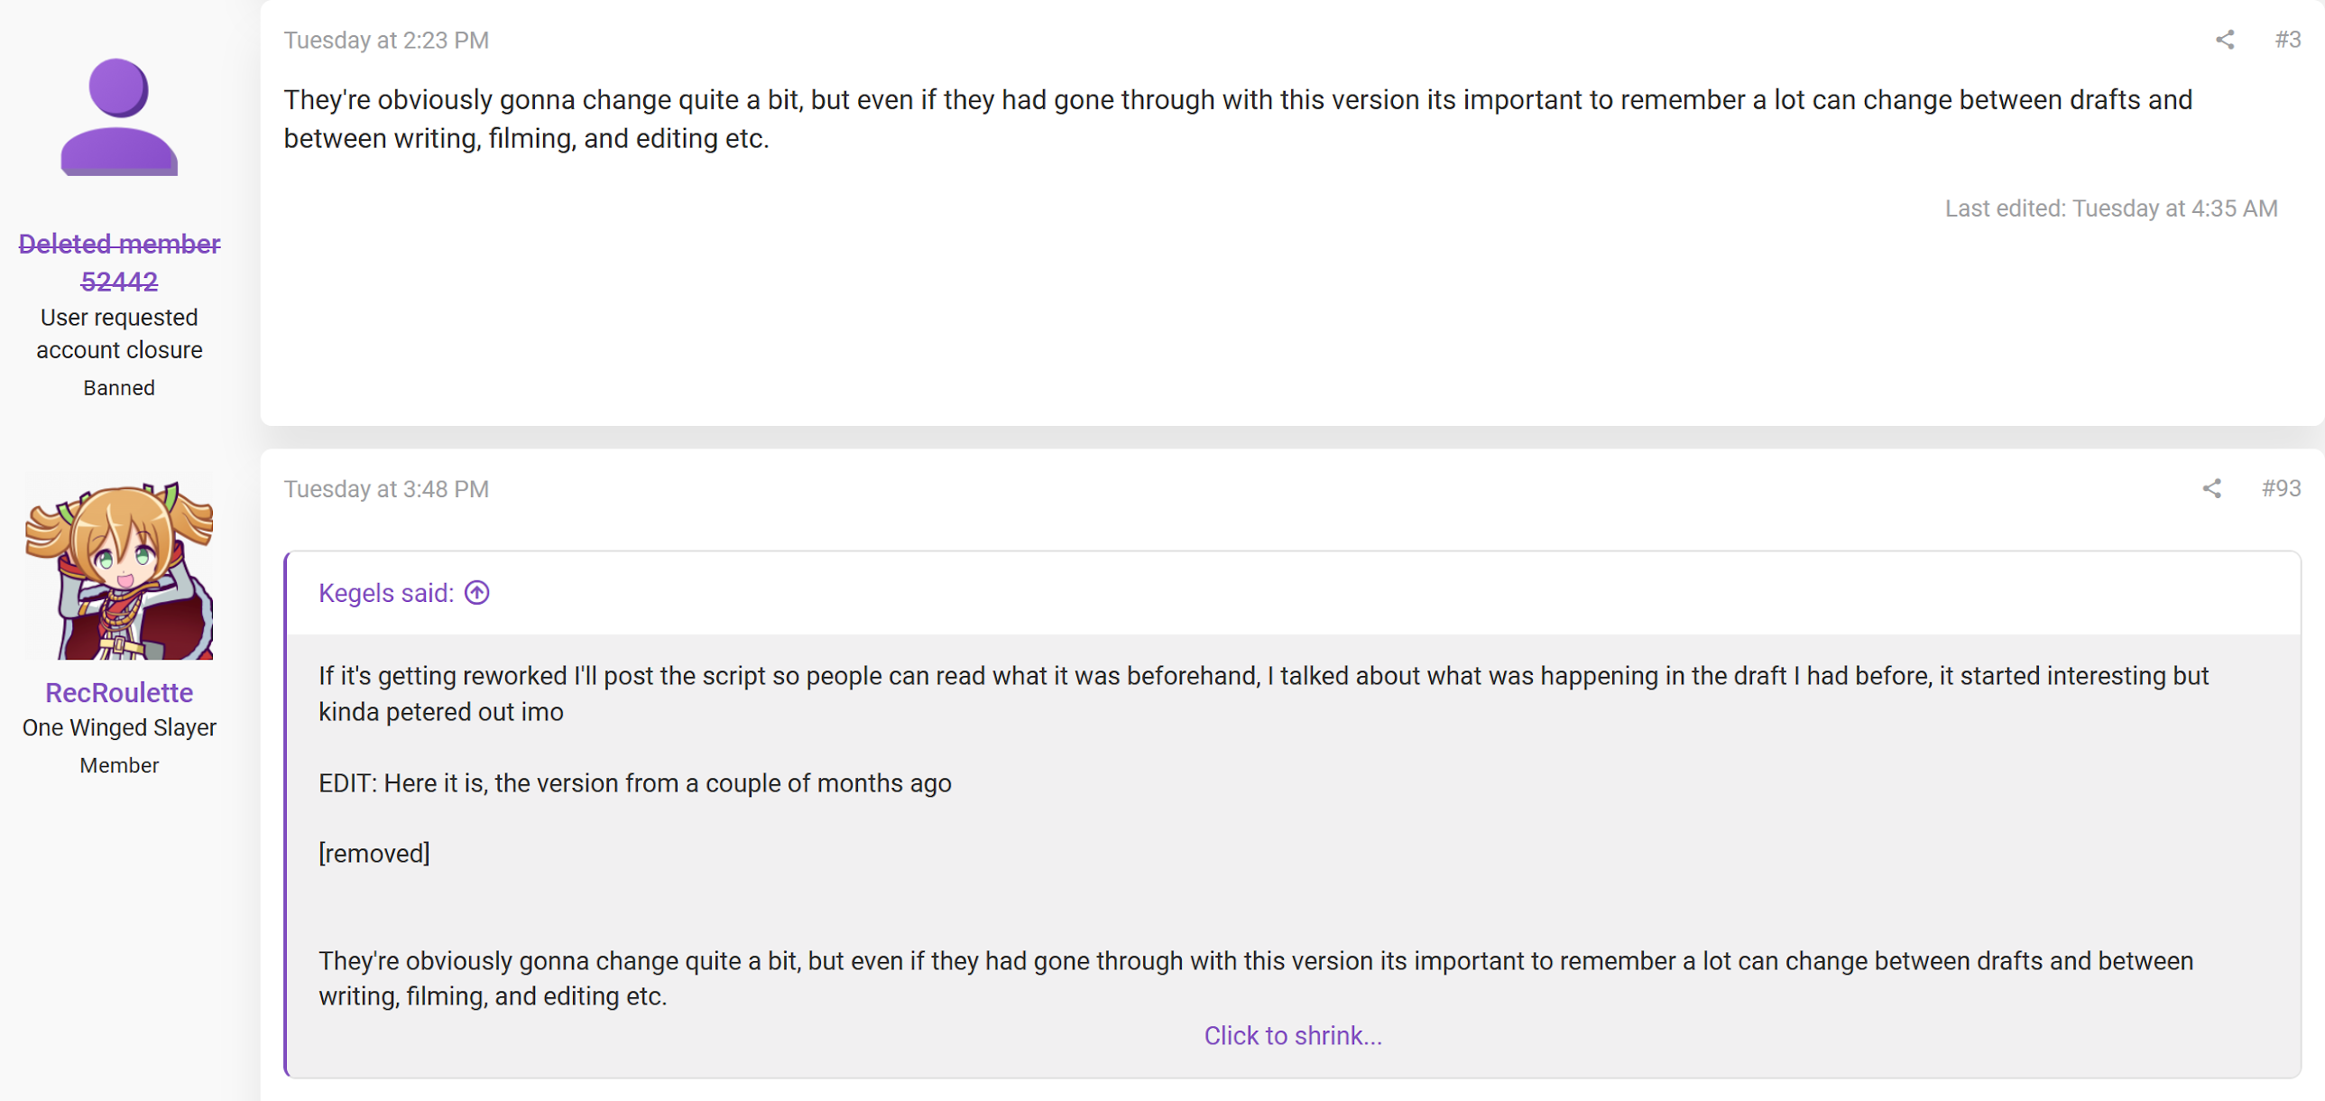The width and height of the screenshot is (2325, 1101).
Task: Click the Deleted member 52442 username
Action: pyautogui.click(x=119, y=262)
